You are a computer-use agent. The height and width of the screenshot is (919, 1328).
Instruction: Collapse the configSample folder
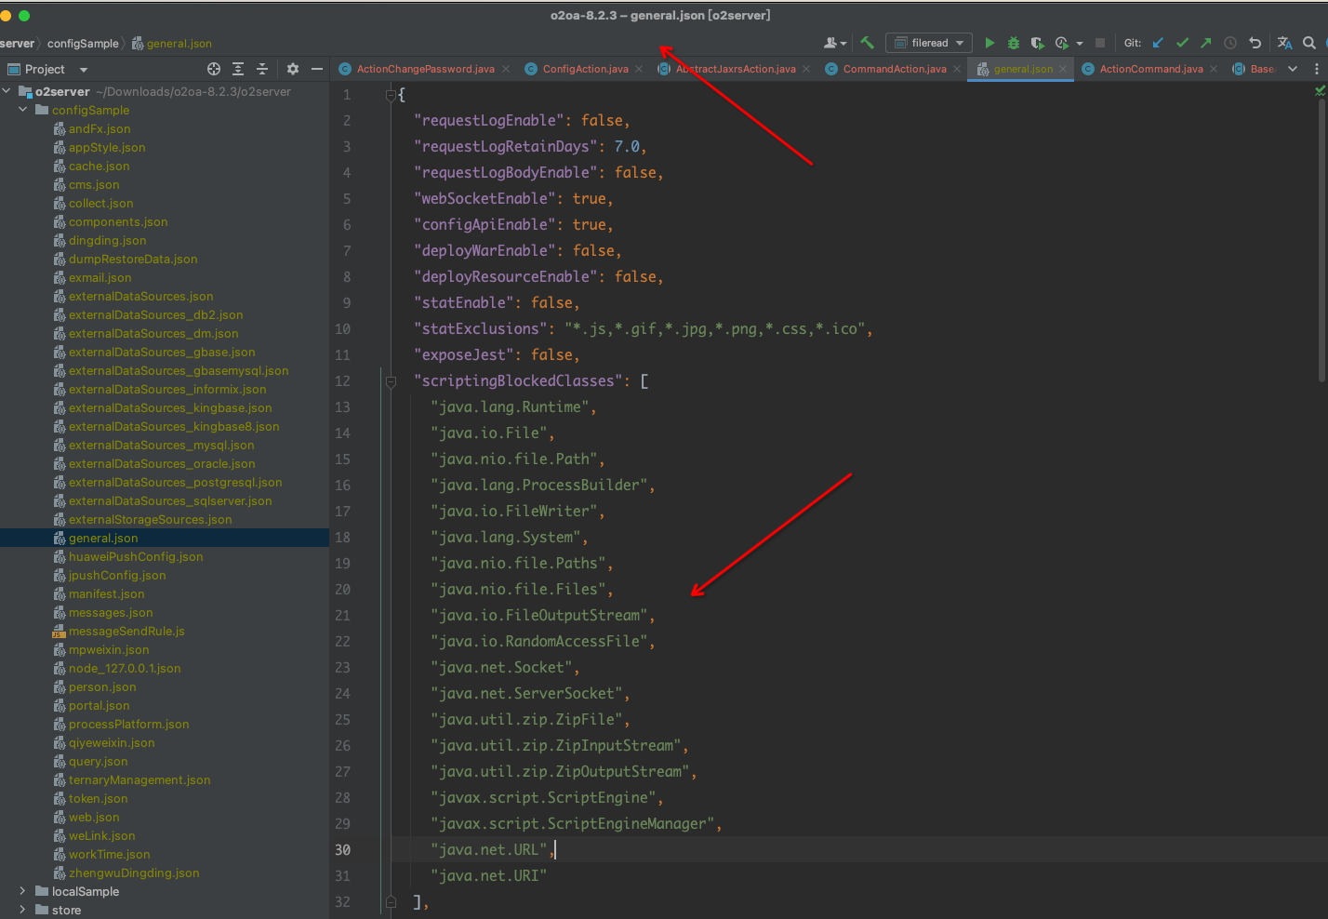23,110
